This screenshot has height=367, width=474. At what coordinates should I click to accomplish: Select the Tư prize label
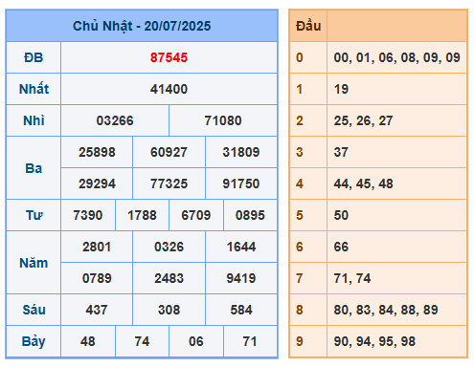[34, 215]
